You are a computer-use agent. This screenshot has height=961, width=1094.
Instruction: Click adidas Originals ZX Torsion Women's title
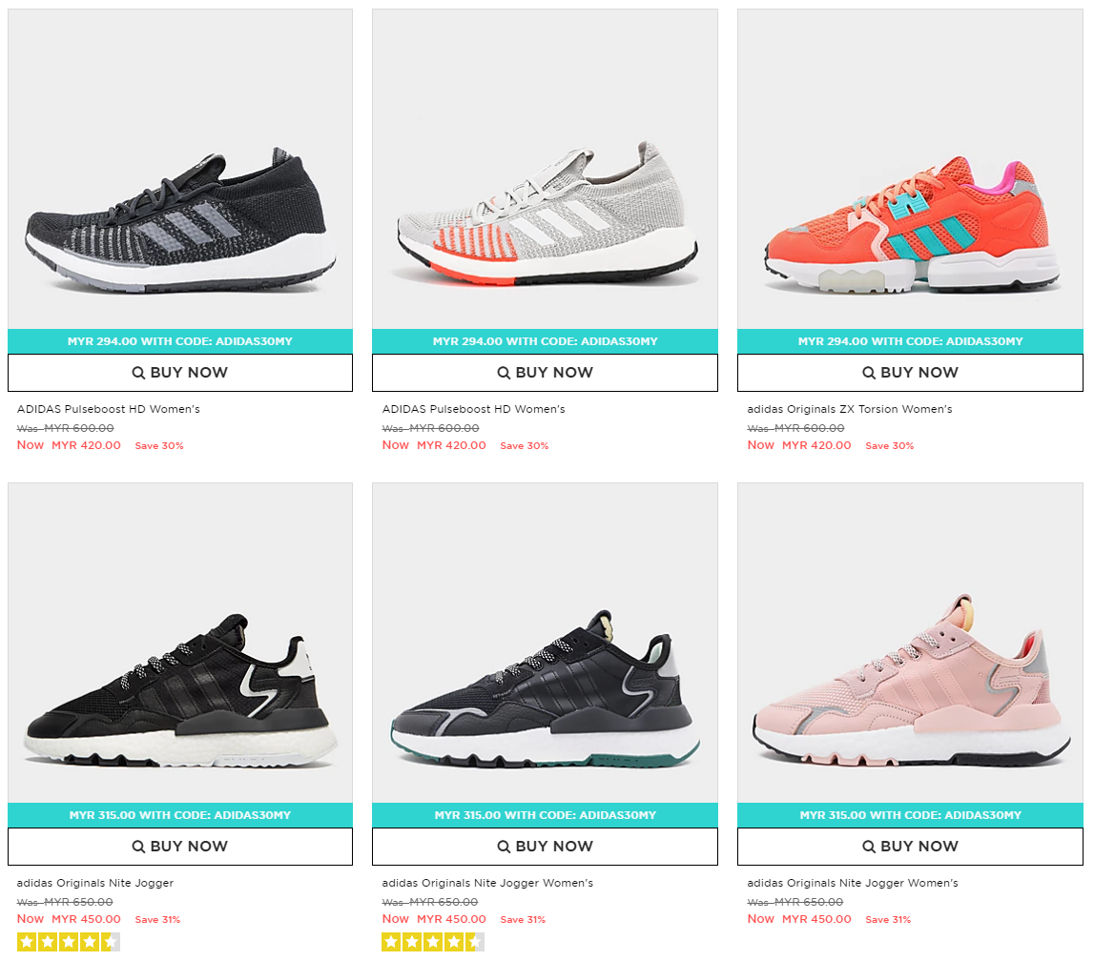[849, 409]
